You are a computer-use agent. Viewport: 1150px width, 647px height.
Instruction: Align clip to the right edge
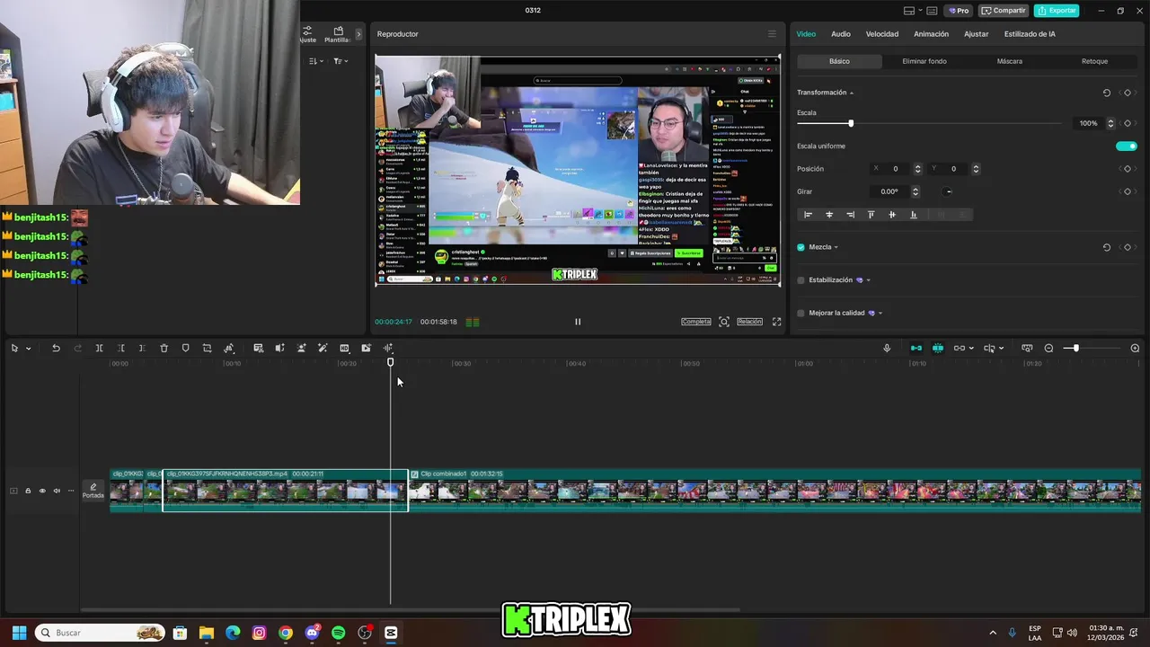coord(850,215)
